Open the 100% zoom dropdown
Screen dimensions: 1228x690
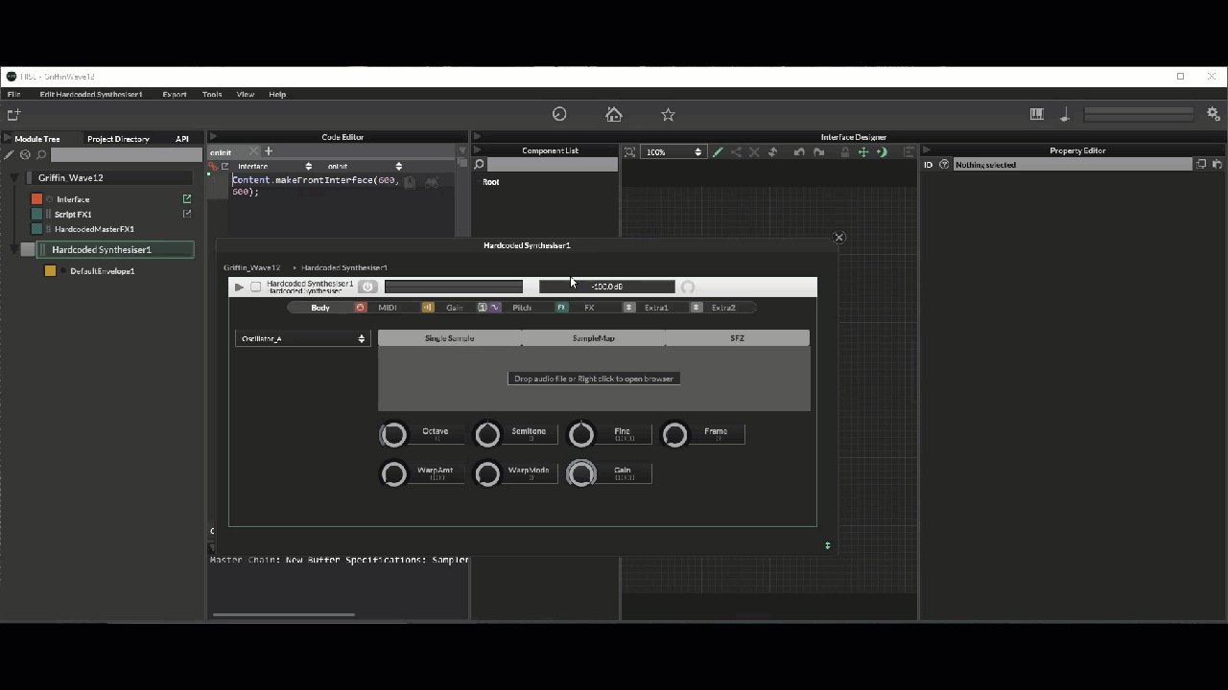pos(673,151)
